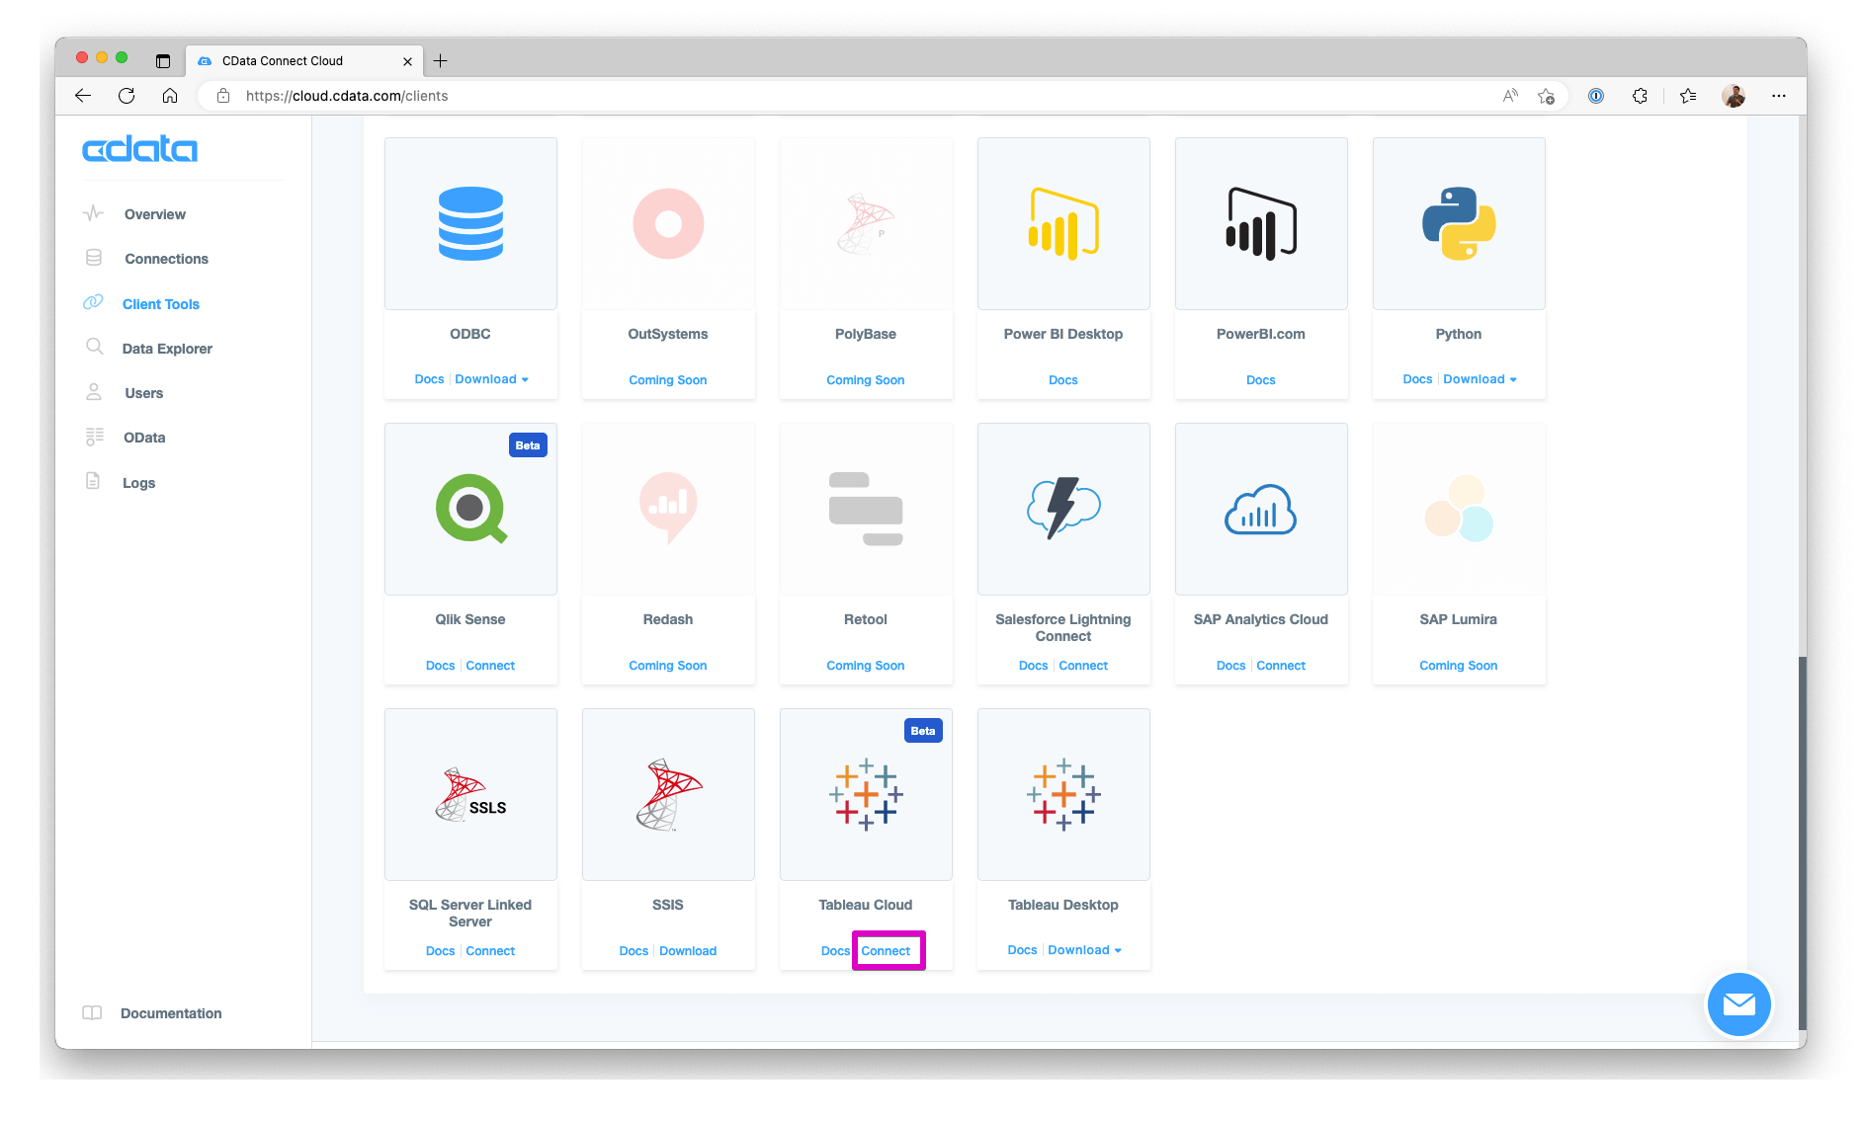Image resolution: width=1862 pixels, height=1122 pixels.
Task: Click the Qlik Sense logo
Action: tap(471, 509)
